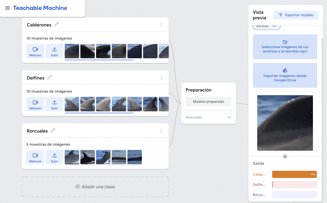The height and width of the screenshot is (203, 327).
Task: Select the third Delfines sample thumbnail
Action: (x=103, y=104)
